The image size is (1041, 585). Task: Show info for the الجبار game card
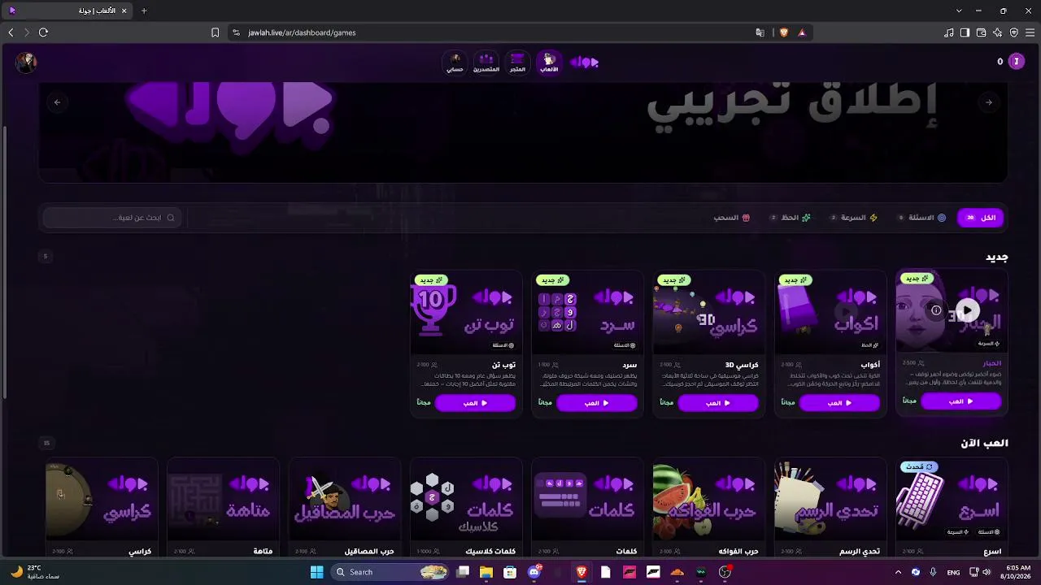click(936, 310)
